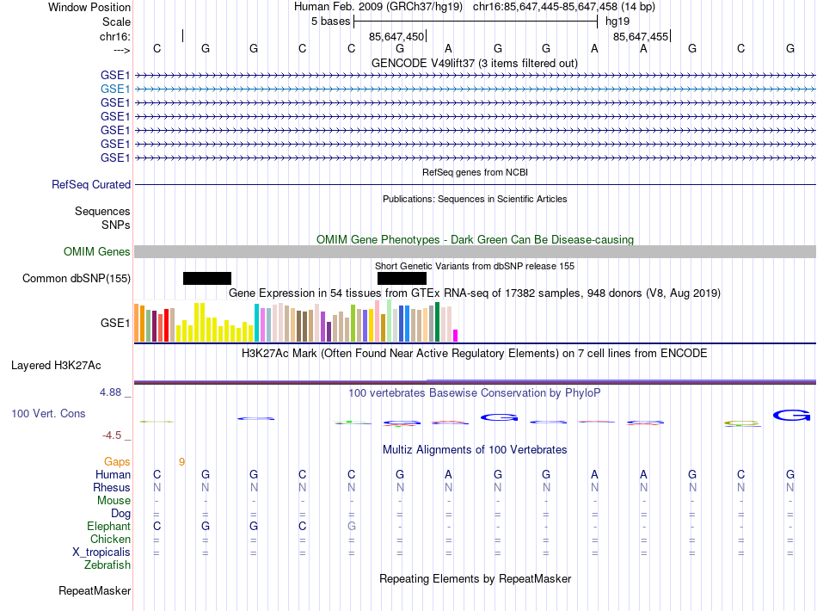This screenshot has width=817, height=611.
Task: Click the Window Position label
Action: (89, 7)
